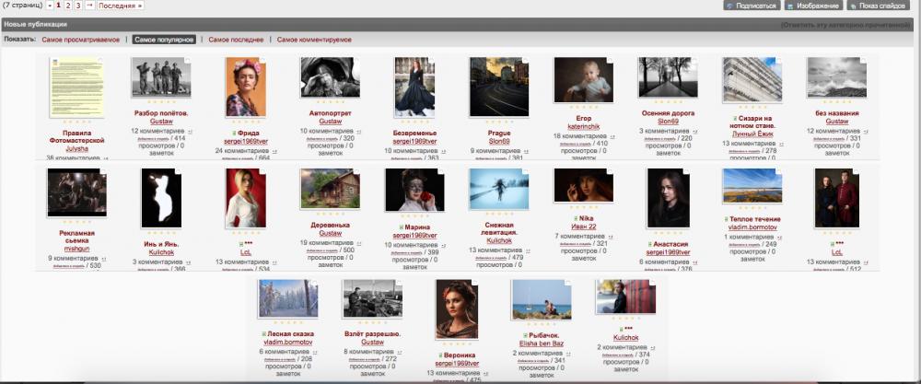Tick corner checkbox on Рыбачок thumbnail
Image resolution: width=921 pixels, height=384 pixels.
pyautogui.click(x=568, y=283)
